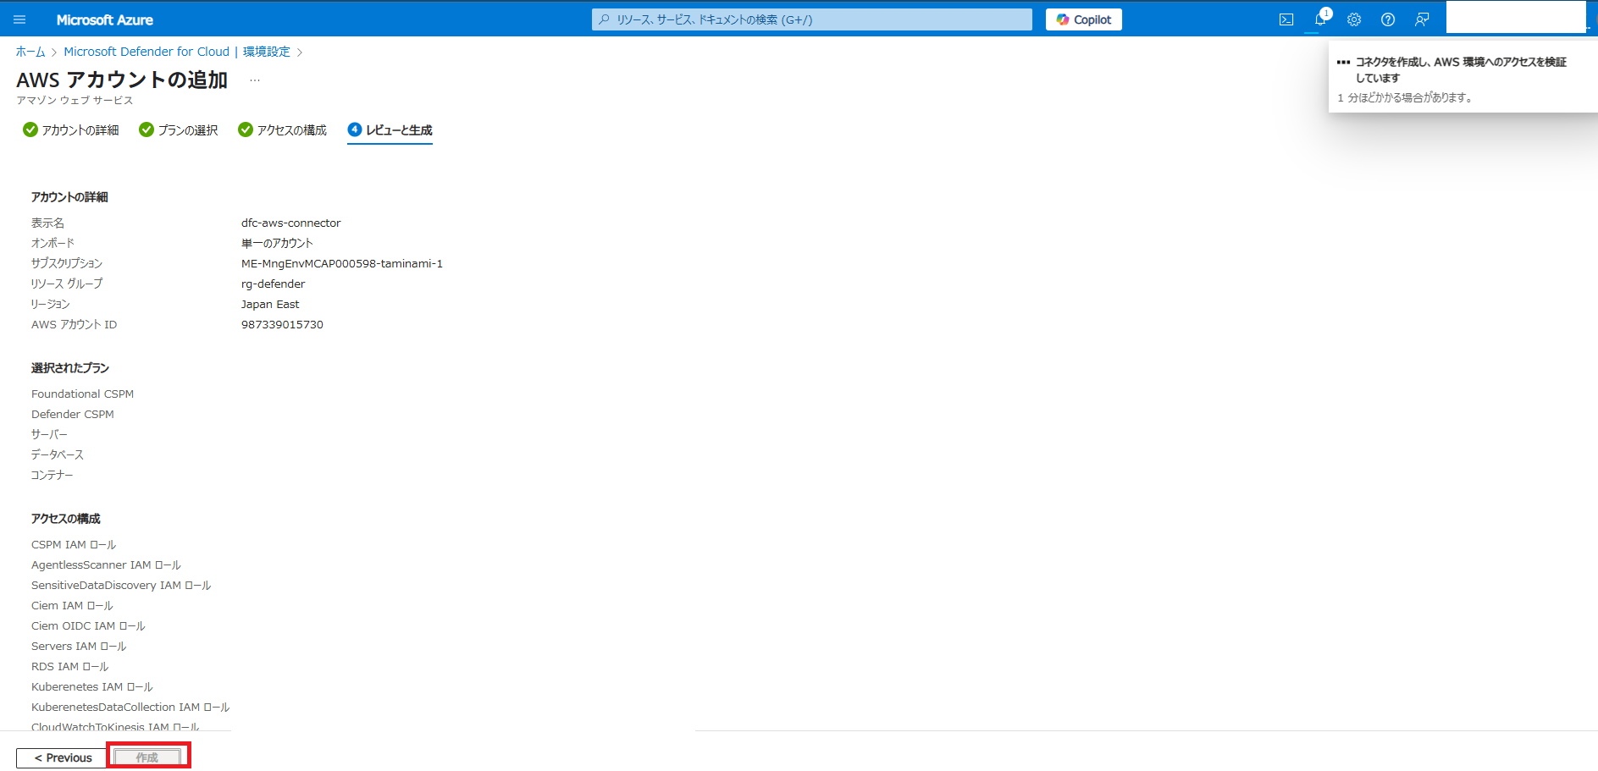Open the help question mark icon

point(1388,19)
